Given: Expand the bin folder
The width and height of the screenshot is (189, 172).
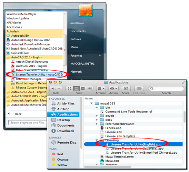Looking at the screenshot, I should [97, 108].
